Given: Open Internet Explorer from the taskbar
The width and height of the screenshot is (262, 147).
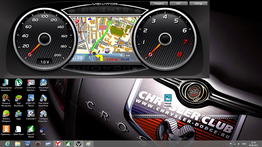Looking at the screenshot, I should click(7, 144).
